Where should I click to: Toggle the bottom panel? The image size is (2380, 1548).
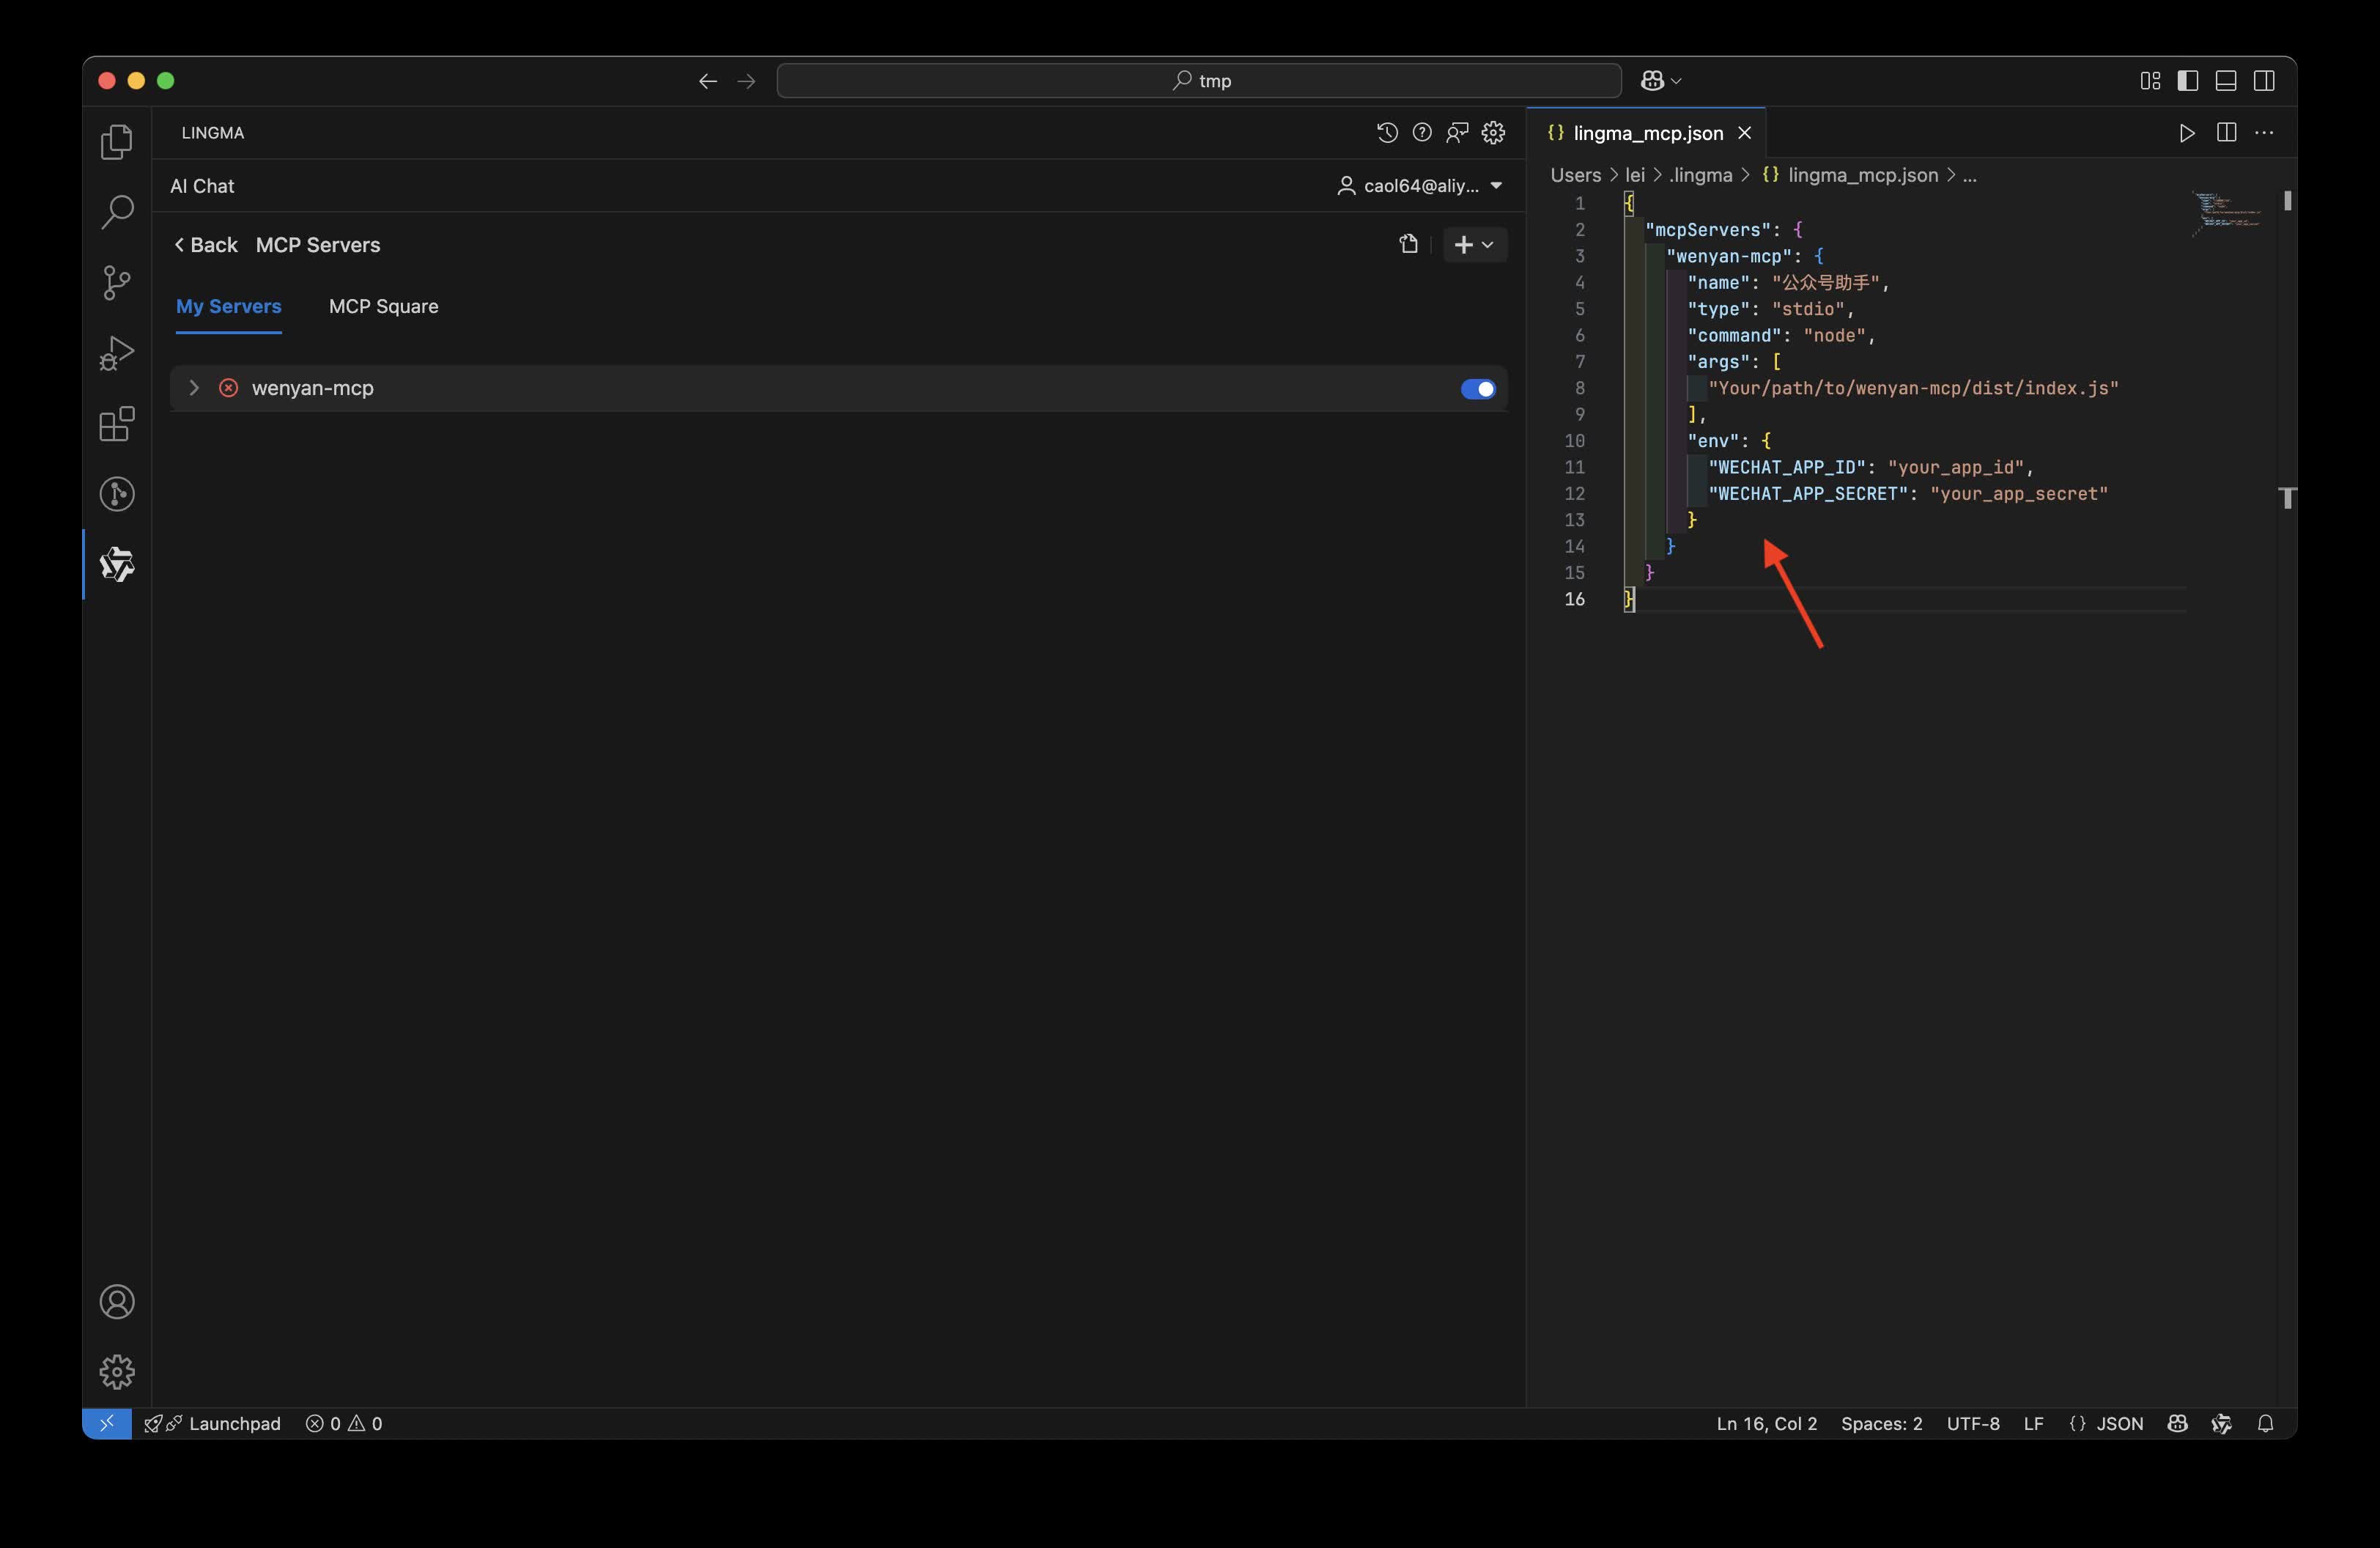pyautogui.click(x=2226, y=81)
